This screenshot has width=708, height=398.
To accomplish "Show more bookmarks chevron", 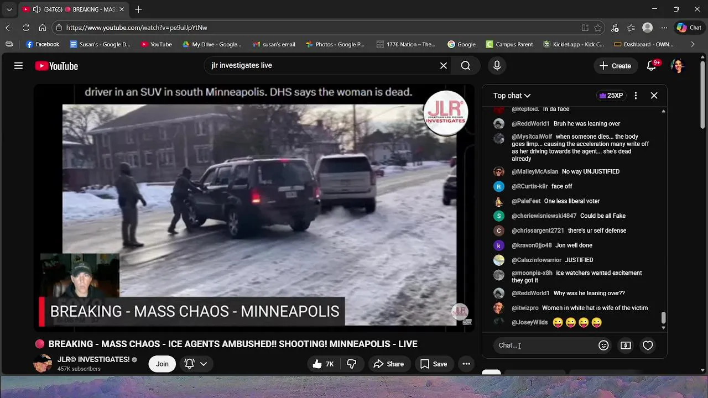I will (x=693, y=44).
